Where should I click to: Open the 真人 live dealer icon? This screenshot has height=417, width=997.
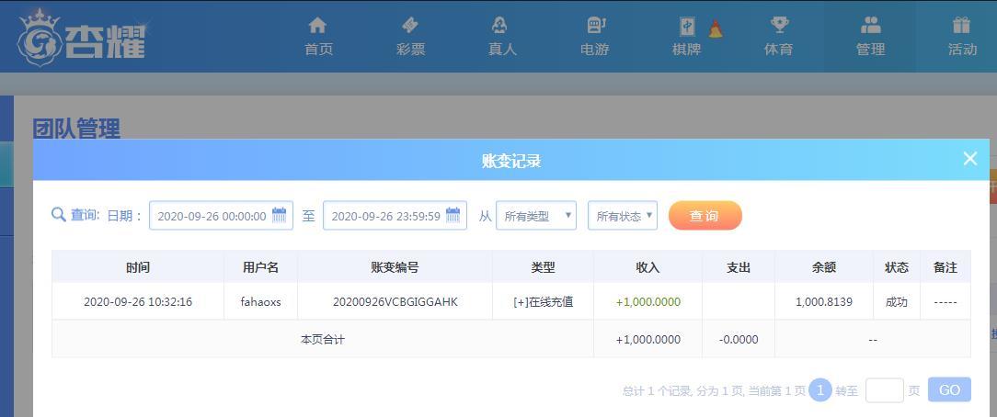[499, 26]
